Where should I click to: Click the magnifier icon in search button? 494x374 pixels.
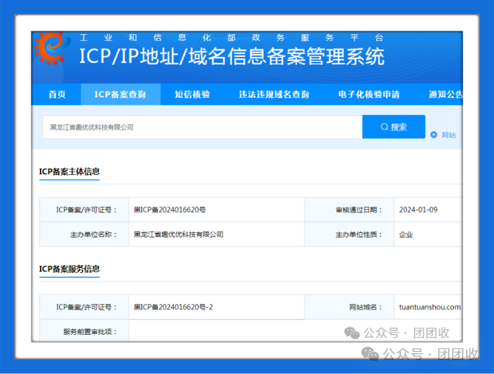pos(384,127)
